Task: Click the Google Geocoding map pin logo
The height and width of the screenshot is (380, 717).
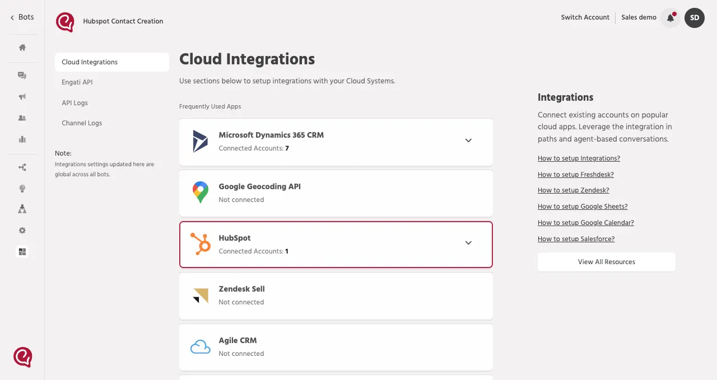Action: pos(200,193)
